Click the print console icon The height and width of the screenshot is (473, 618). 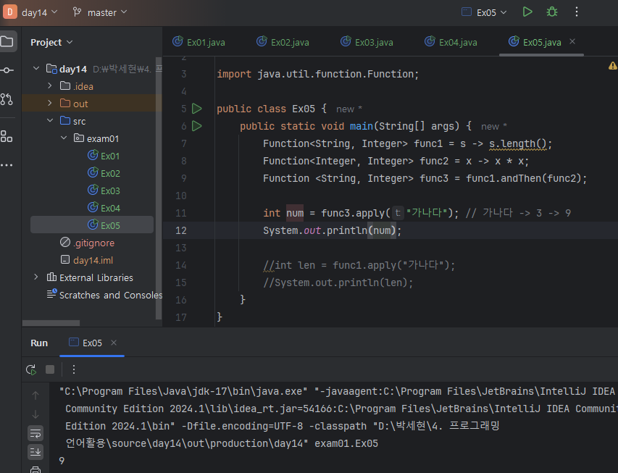(36, 469)
